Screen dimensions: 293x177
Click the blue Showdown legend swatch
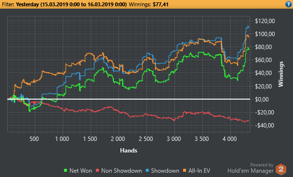pyautogui.click(x=147, y=170)
